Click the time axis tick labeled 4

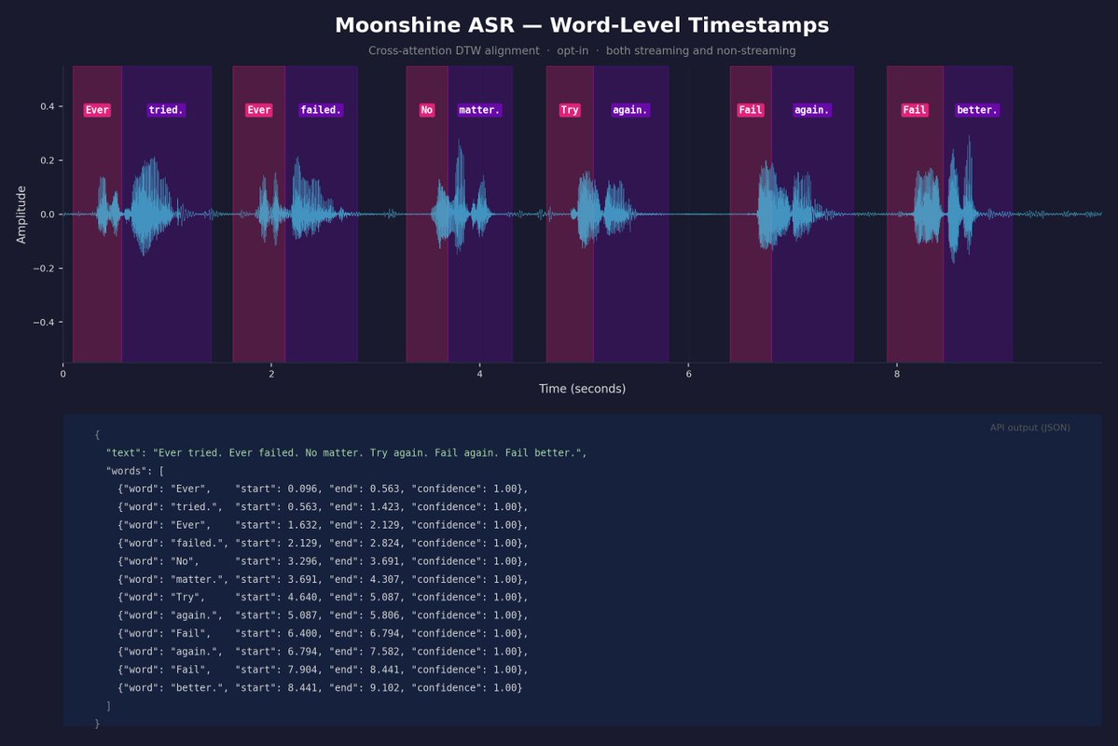point(480,374)
